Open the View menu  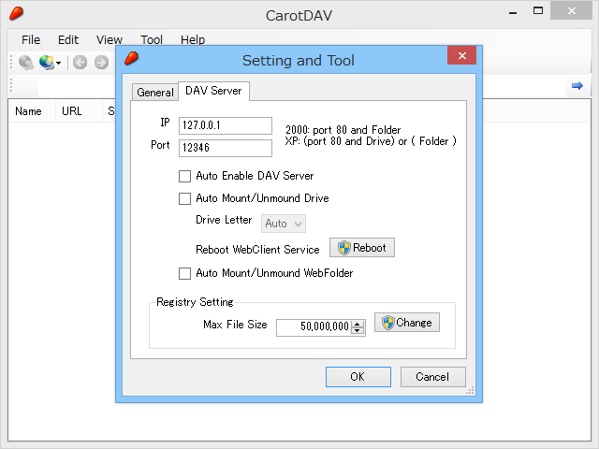click(110, 39)
